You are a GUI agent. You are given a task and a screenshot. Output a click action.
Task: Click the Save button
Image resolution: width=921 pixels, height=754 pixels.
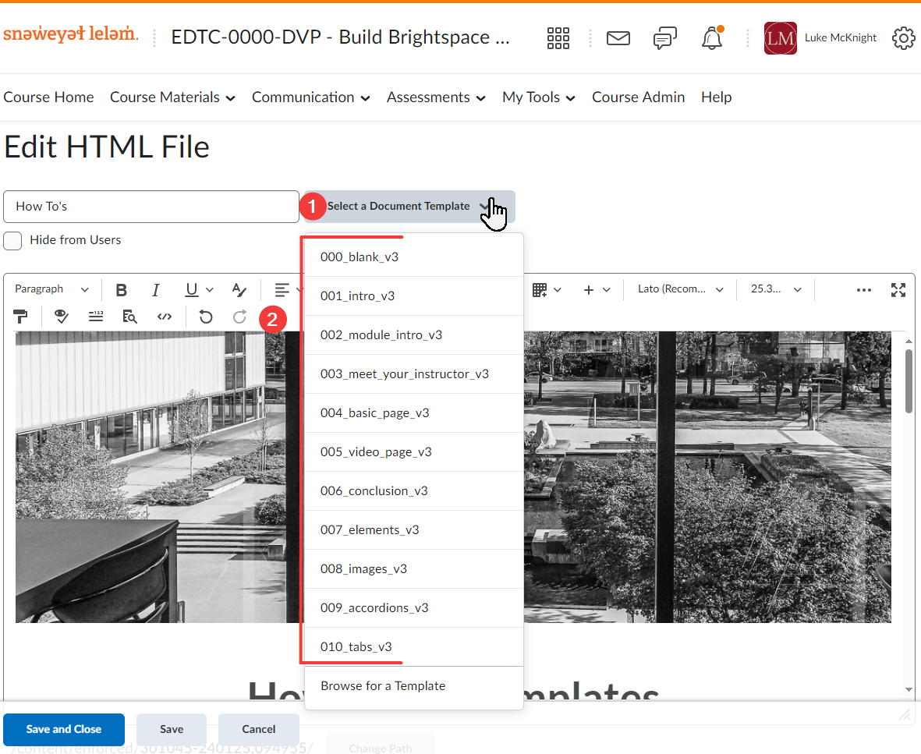pos(172,729)
